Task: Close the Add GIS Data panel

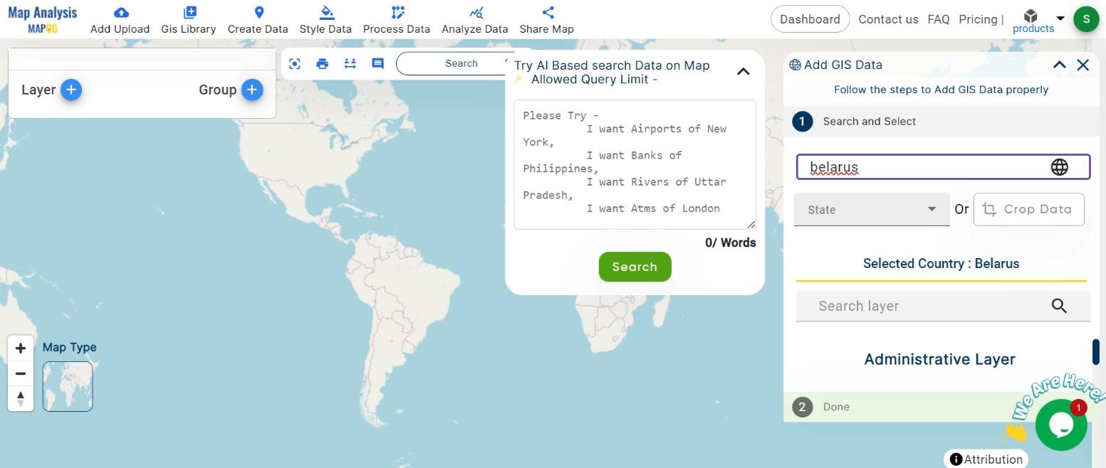Action: click(x=1083, y=65)
